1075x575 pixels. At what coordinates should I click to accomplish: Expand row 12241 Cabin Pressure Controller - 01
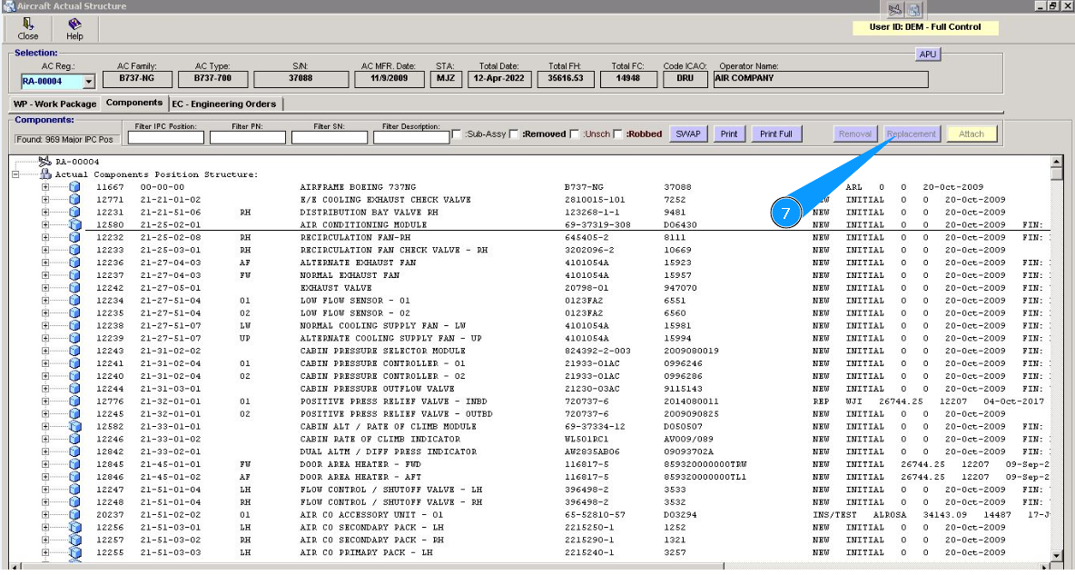coord(45,363)
